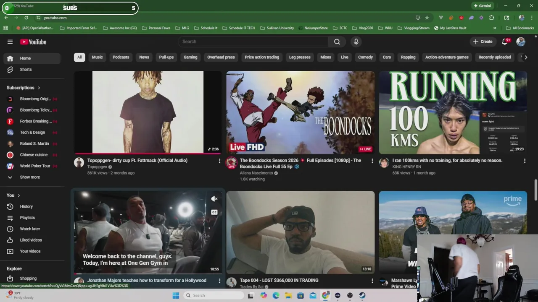538x302 pixels.
Task: Click the Create button
Action: tap(483, 42)
